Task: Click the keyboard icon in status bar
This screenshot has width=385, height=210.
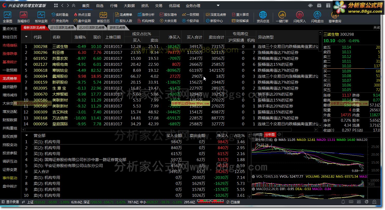Action: pos(351,202)
